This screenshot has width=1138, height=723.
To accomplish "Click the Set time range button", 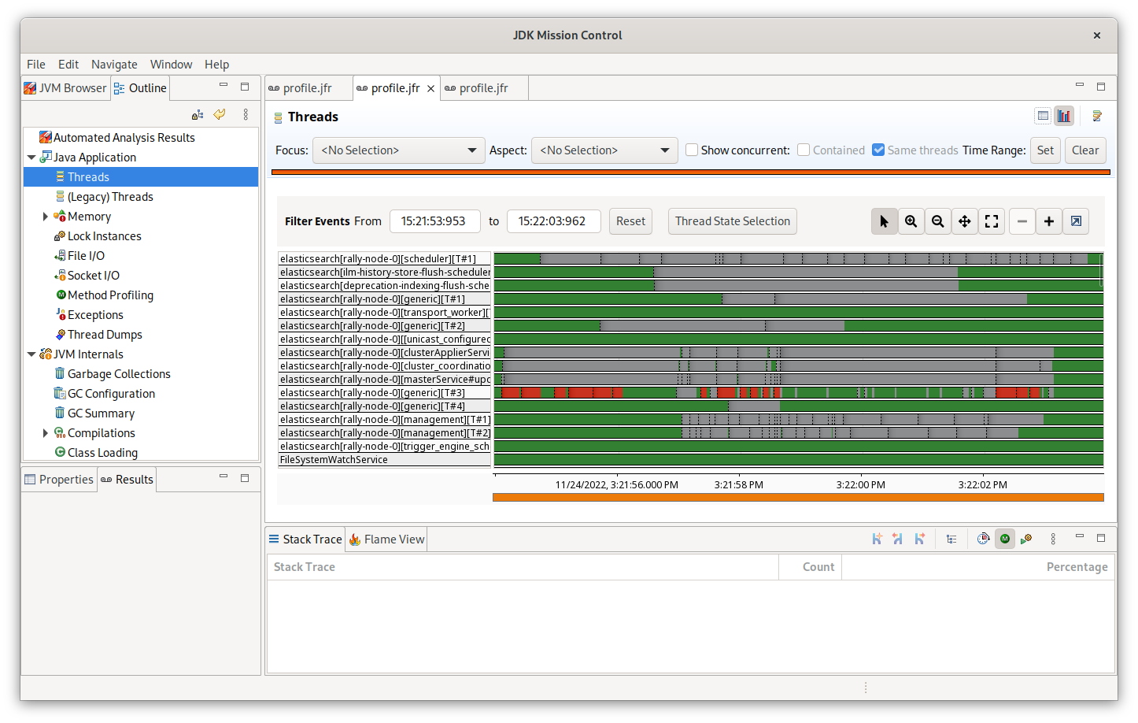I will pos(1045,150).
